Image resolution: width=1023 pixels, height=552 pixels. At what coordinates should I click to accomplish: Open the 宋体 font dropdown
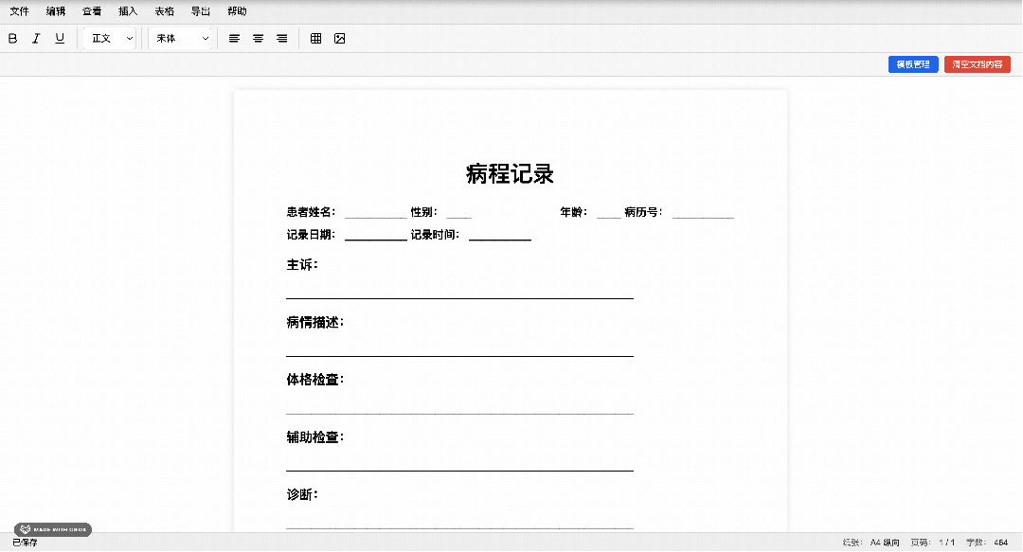coord(180,39)
